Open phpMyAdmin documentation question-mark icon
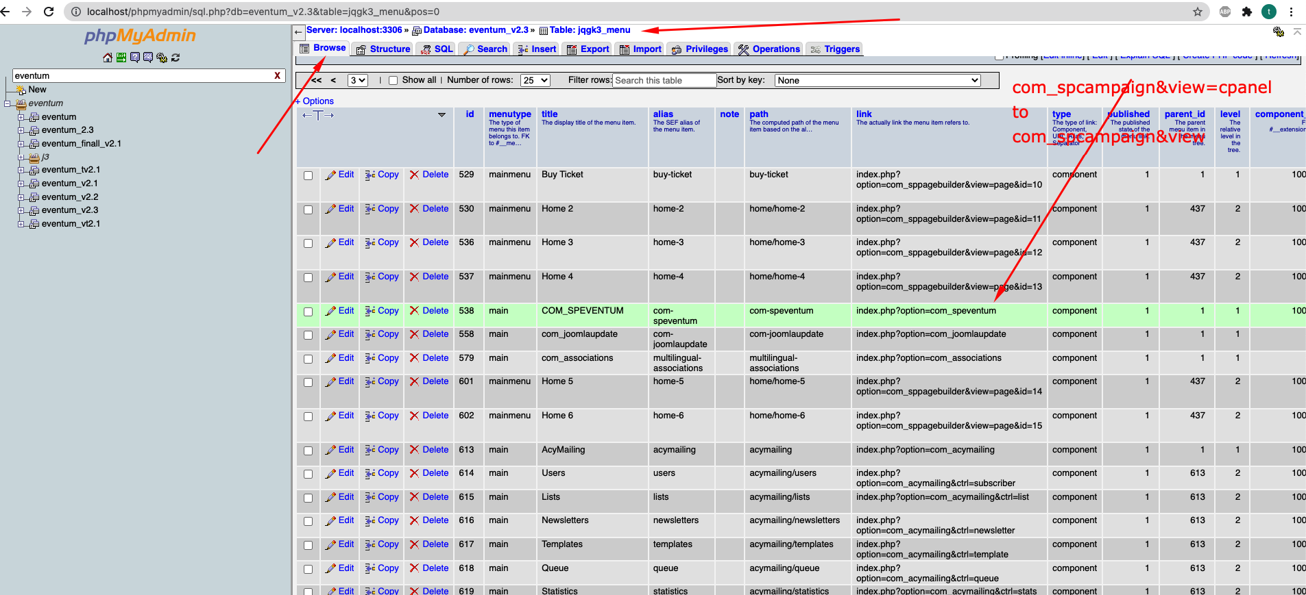This screenshot has width=1306, height=595. tap(134, 58)
